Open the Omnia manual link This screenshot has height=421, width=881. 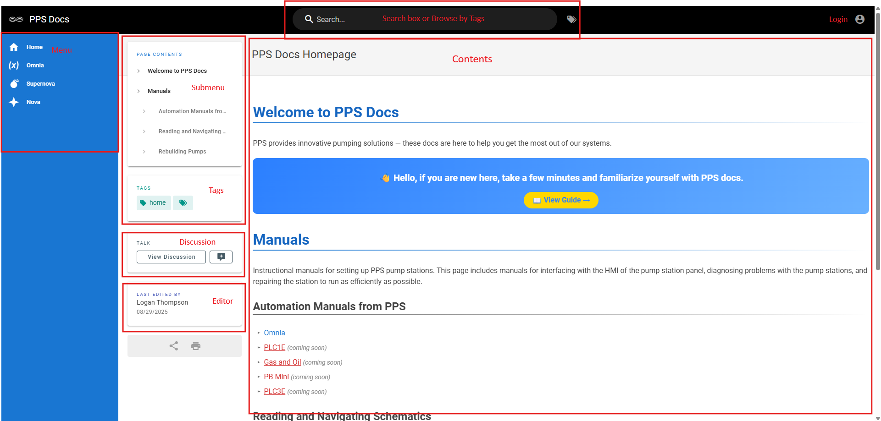pyautogui.click(x=274, y=333)
